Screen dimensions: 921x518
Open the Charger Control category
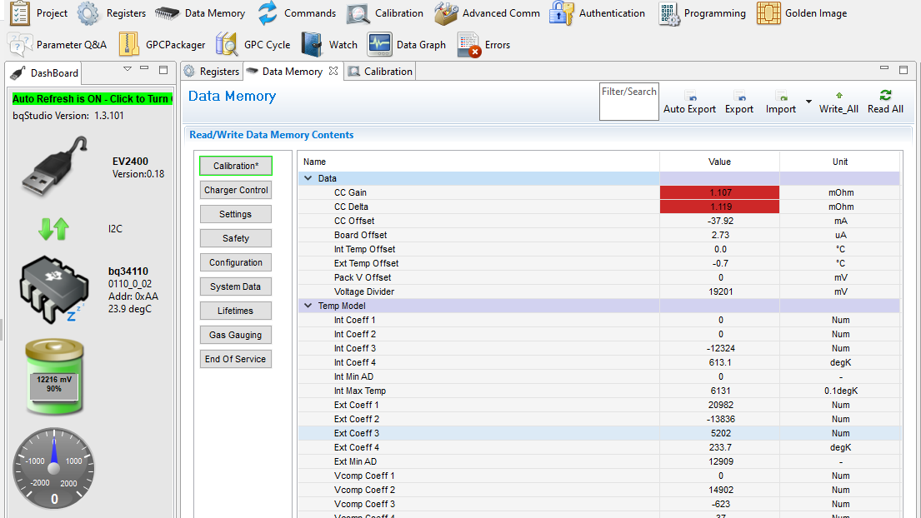[x=236, y=190]
